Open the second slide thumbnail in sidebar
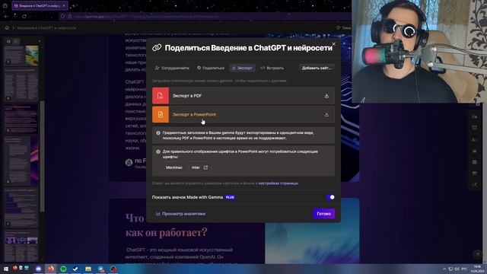 tap(21, 84)
